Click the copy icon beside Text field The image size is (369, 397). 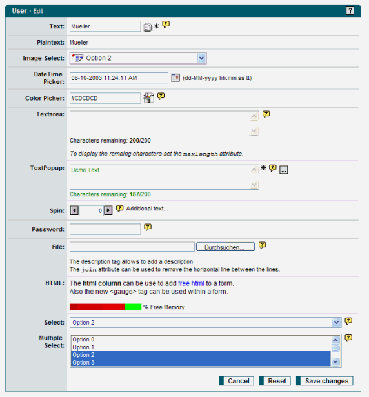[x=148, y=27]
